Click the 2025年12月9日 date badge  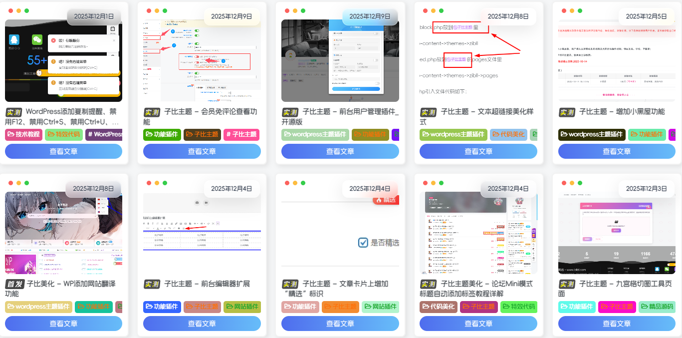(x=232, y=16)
